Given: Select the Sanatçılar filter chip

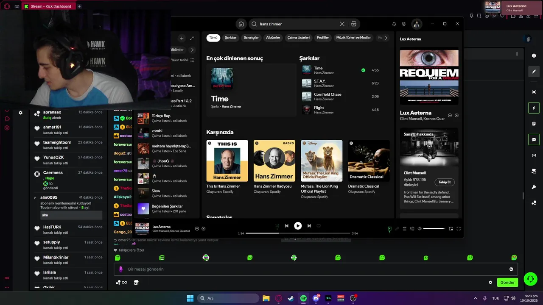Looking at the screenshot, I should pos(251,38).
